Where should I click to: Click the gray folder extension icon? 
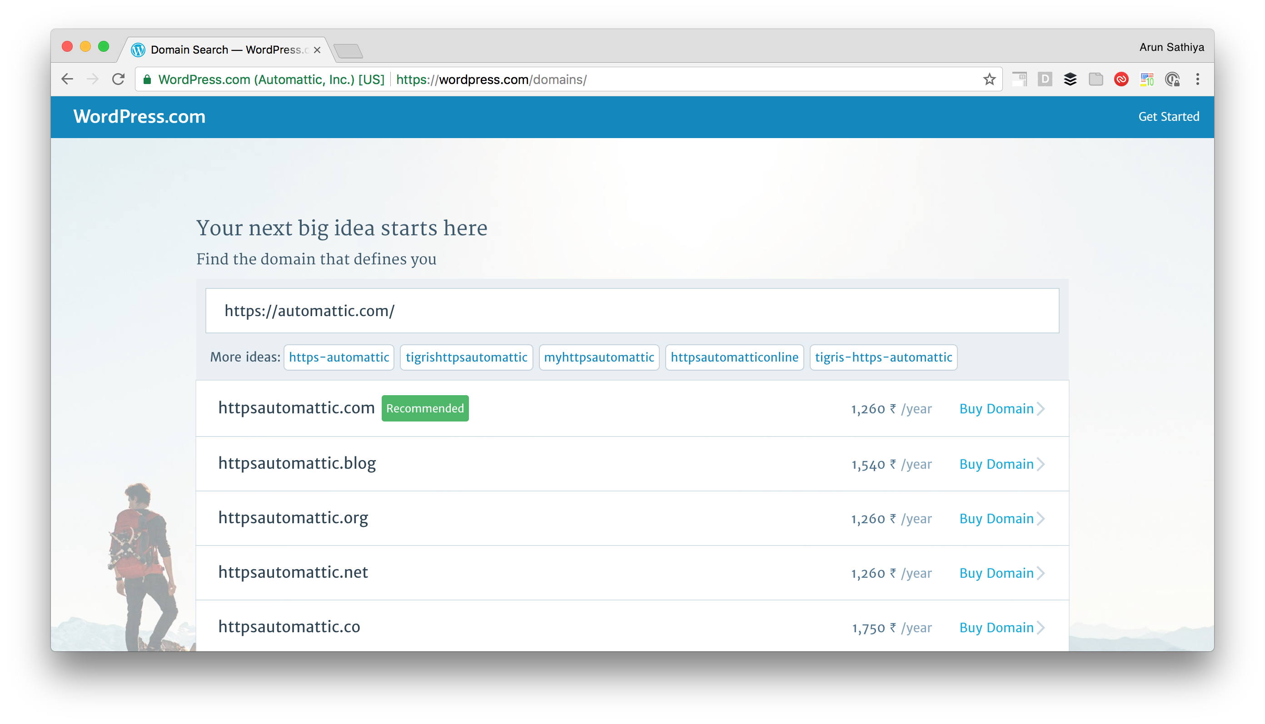click(1096, 79)
